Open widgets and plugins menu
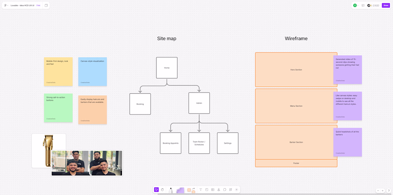393x195 pixels. (230, 190)
